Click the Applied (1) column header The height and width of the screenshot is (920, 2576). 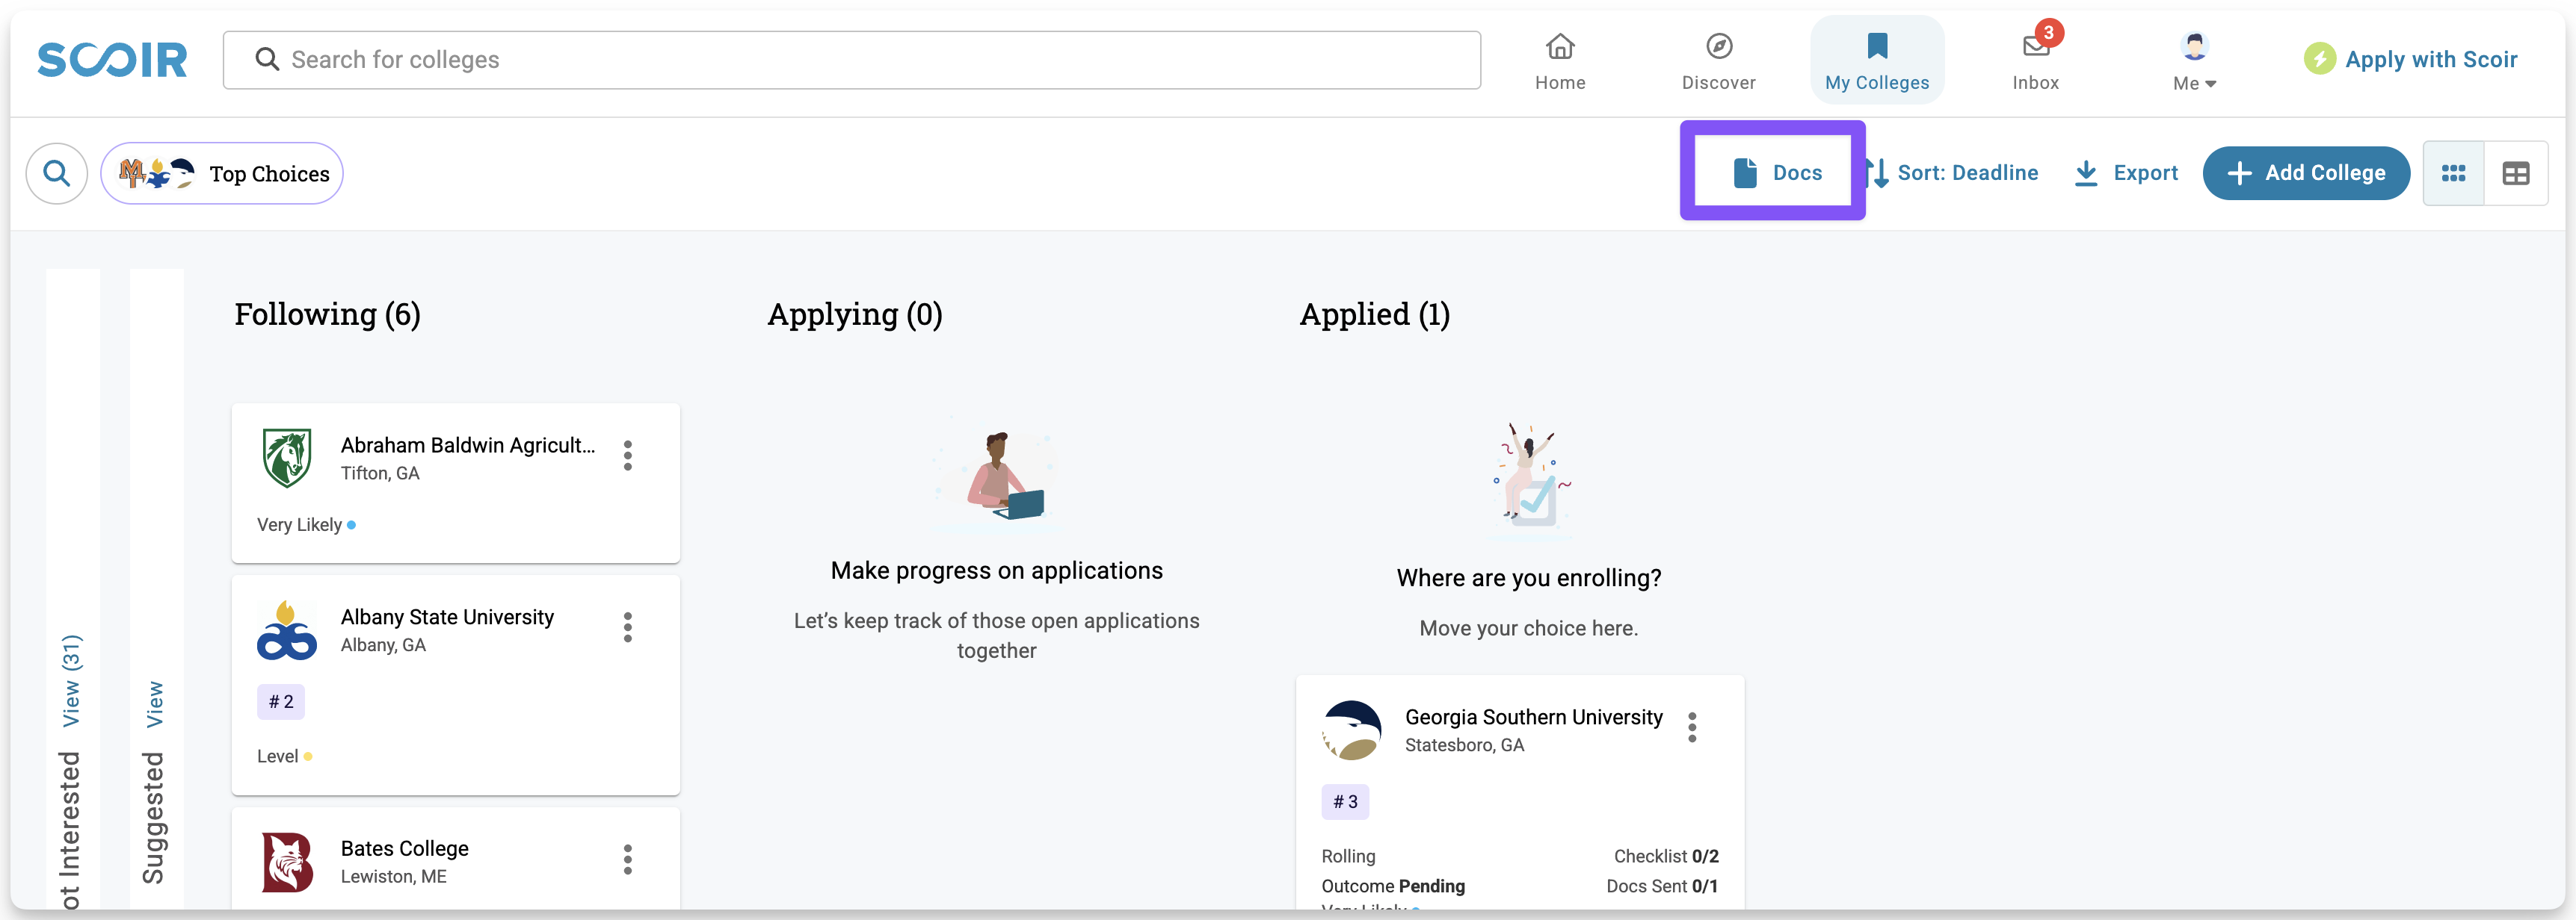1374,314
